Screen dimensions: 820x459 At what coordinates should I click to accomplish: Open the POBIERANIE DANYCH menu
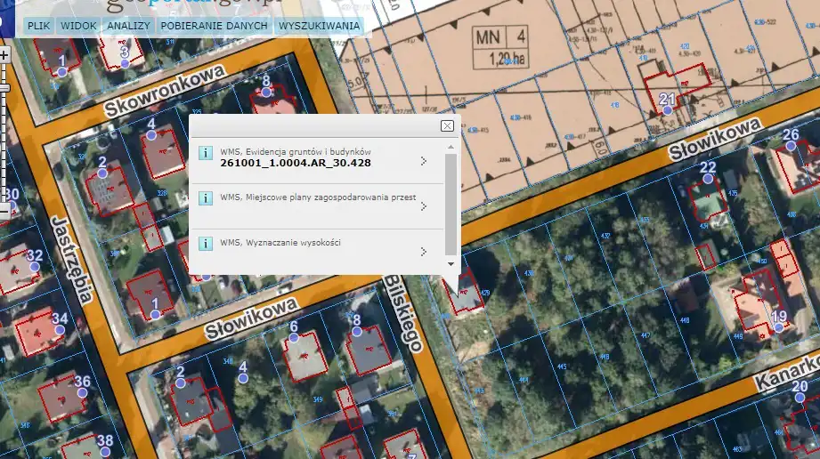tap(214, 26)
